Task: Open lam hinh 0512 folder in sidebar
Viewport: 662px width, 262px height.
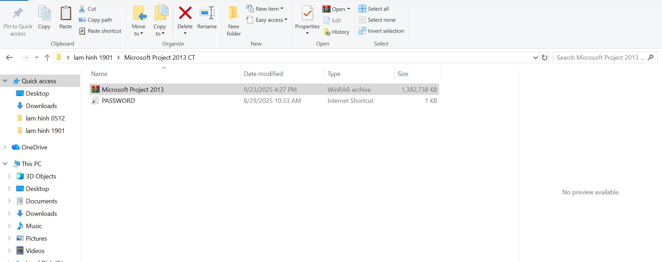Action: pyautogui.click(x=45, y=118)
